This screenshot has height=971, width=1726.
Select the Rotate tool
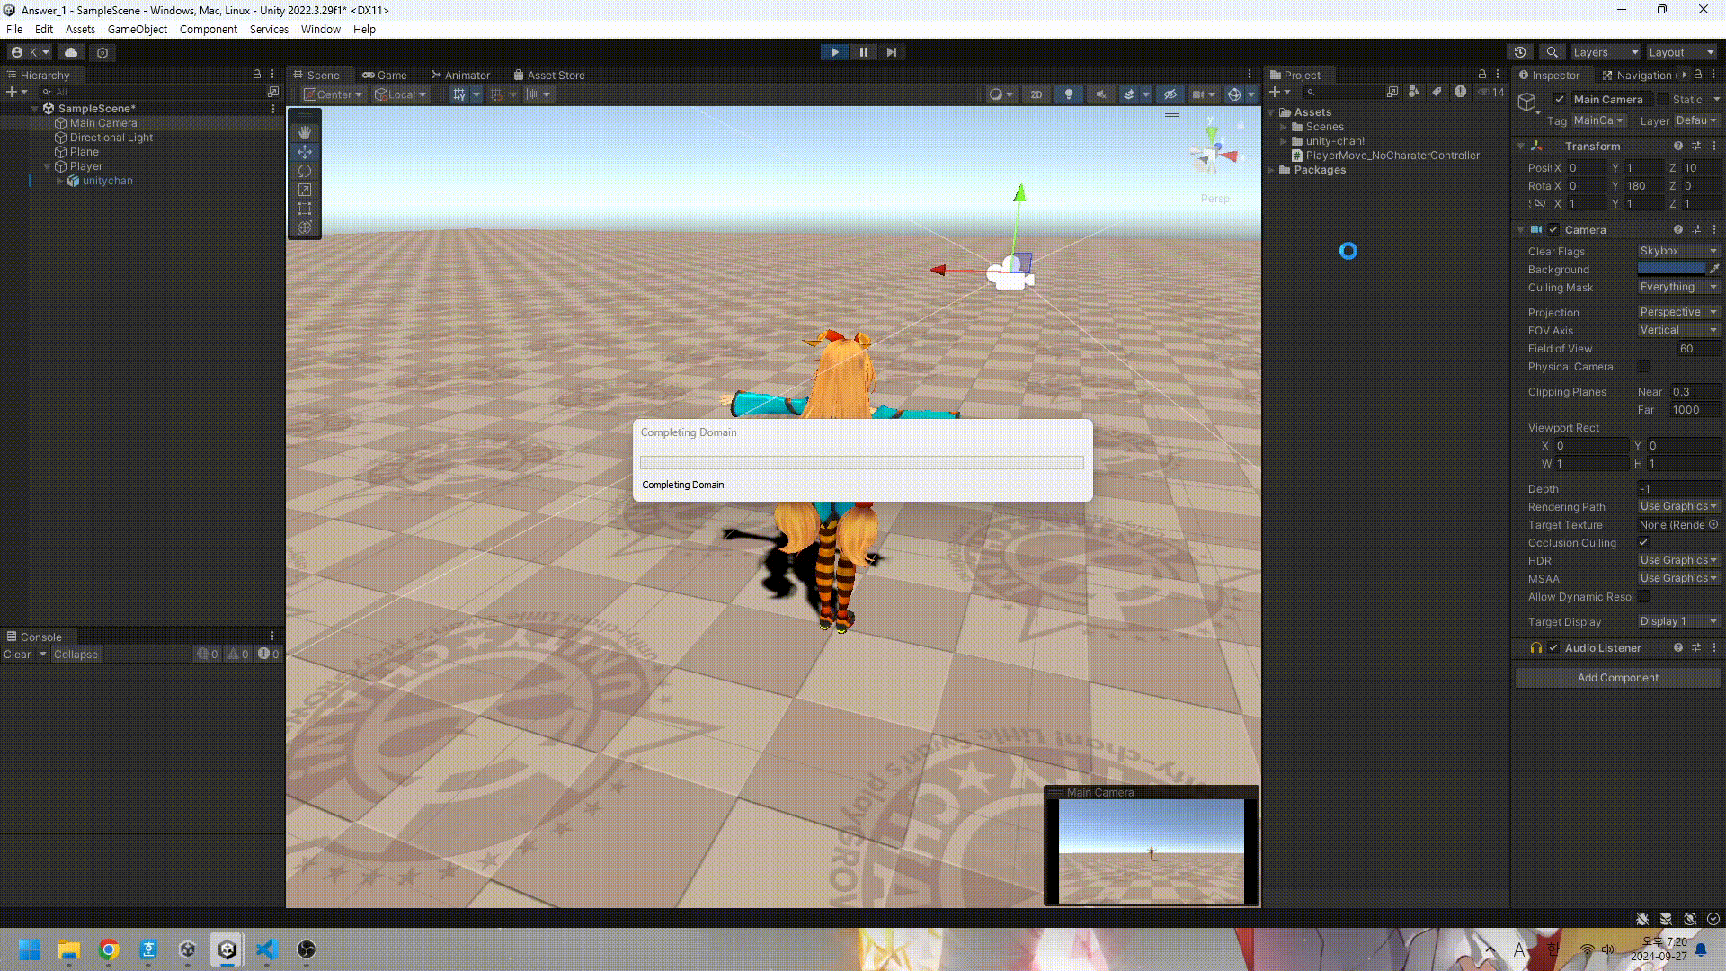(305, 171)
